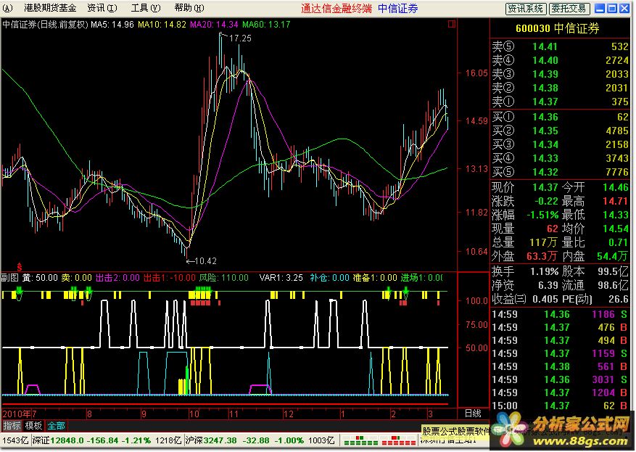
Task: Click the 换手 1.19% value
Action: tap(545, 271)
